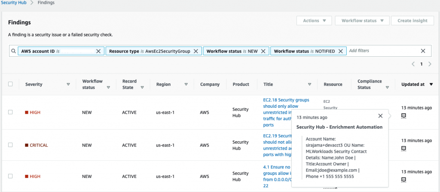
Task: Open the 4.1 Ensure no security groups finding
Action: pyautogui.click(x=277, y=176)
